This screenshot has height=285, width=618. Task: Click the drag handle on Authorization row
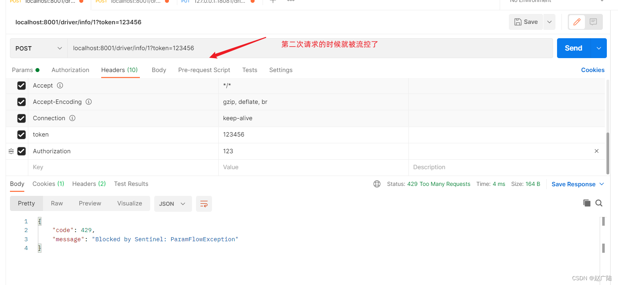tap(11, 151)
